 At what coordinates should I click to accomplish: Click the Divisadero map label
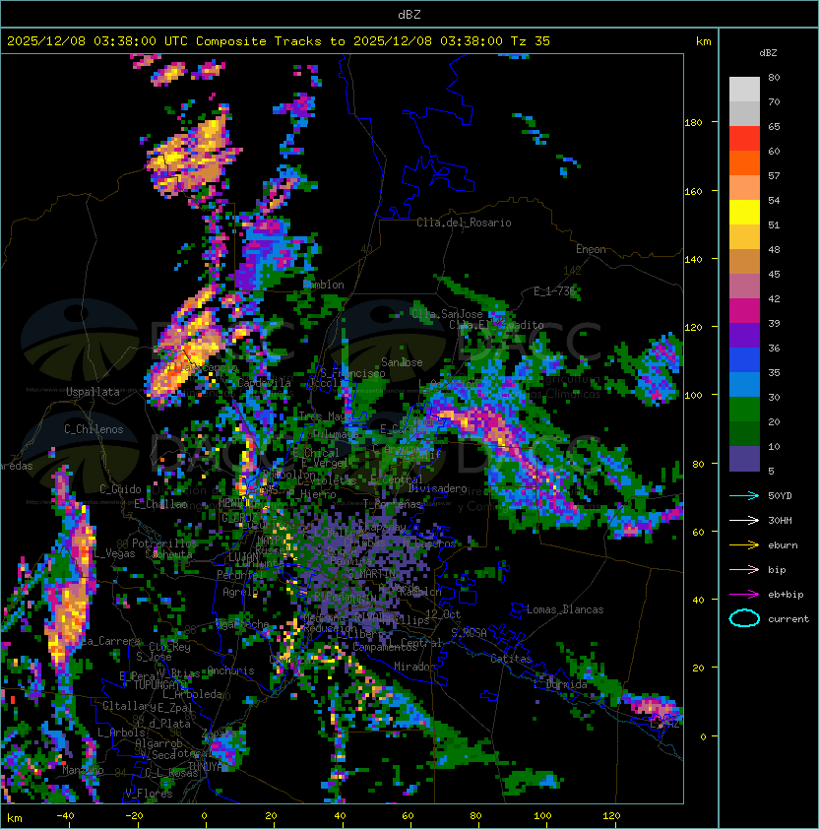click(437, 488)
